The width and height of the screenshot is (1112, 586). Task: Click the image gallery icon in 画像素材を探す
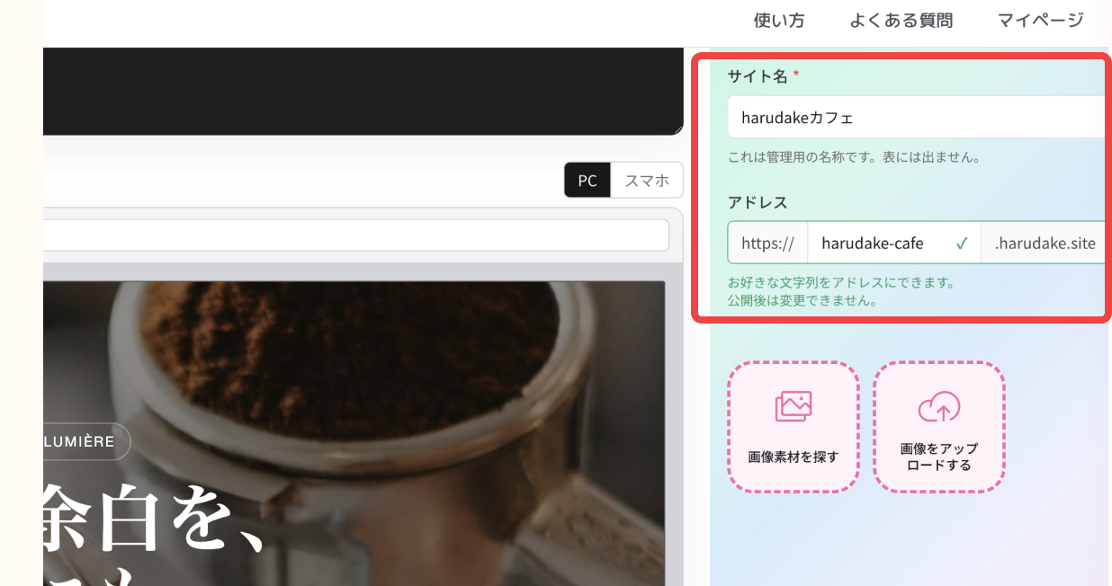[794, 406]
